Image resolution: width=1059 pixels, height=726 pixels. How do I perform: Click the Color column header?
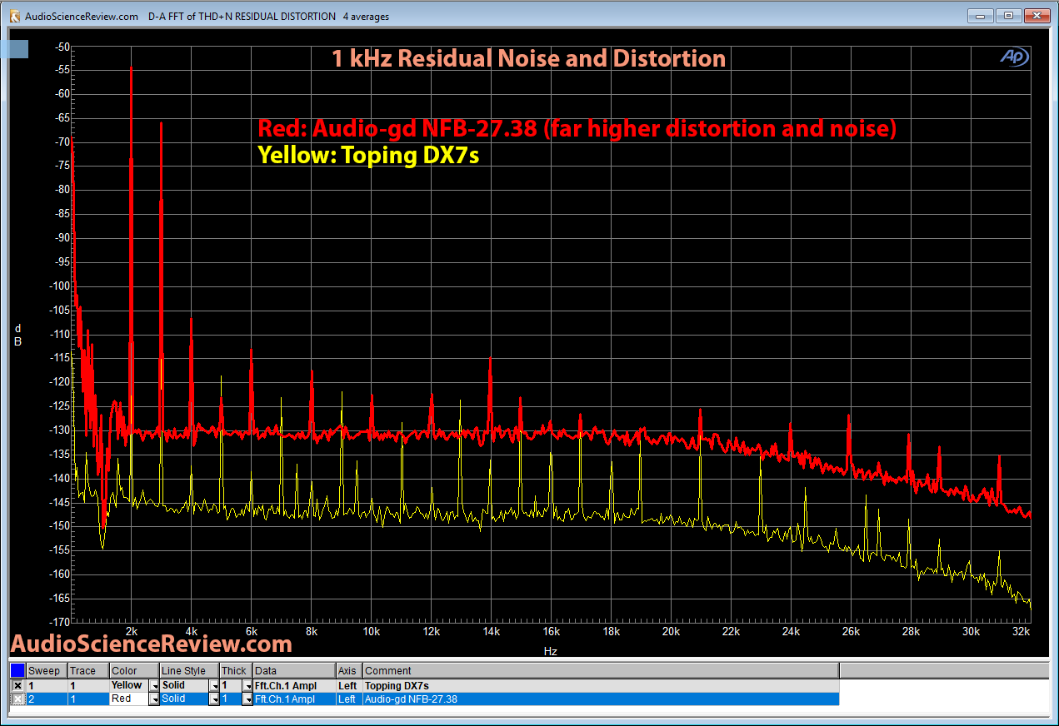click(x=134, y=670)
